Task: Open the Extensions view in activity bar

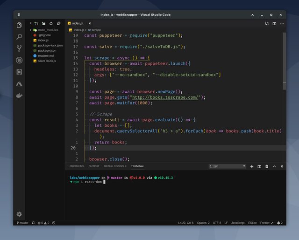Action: pos(19,72)
